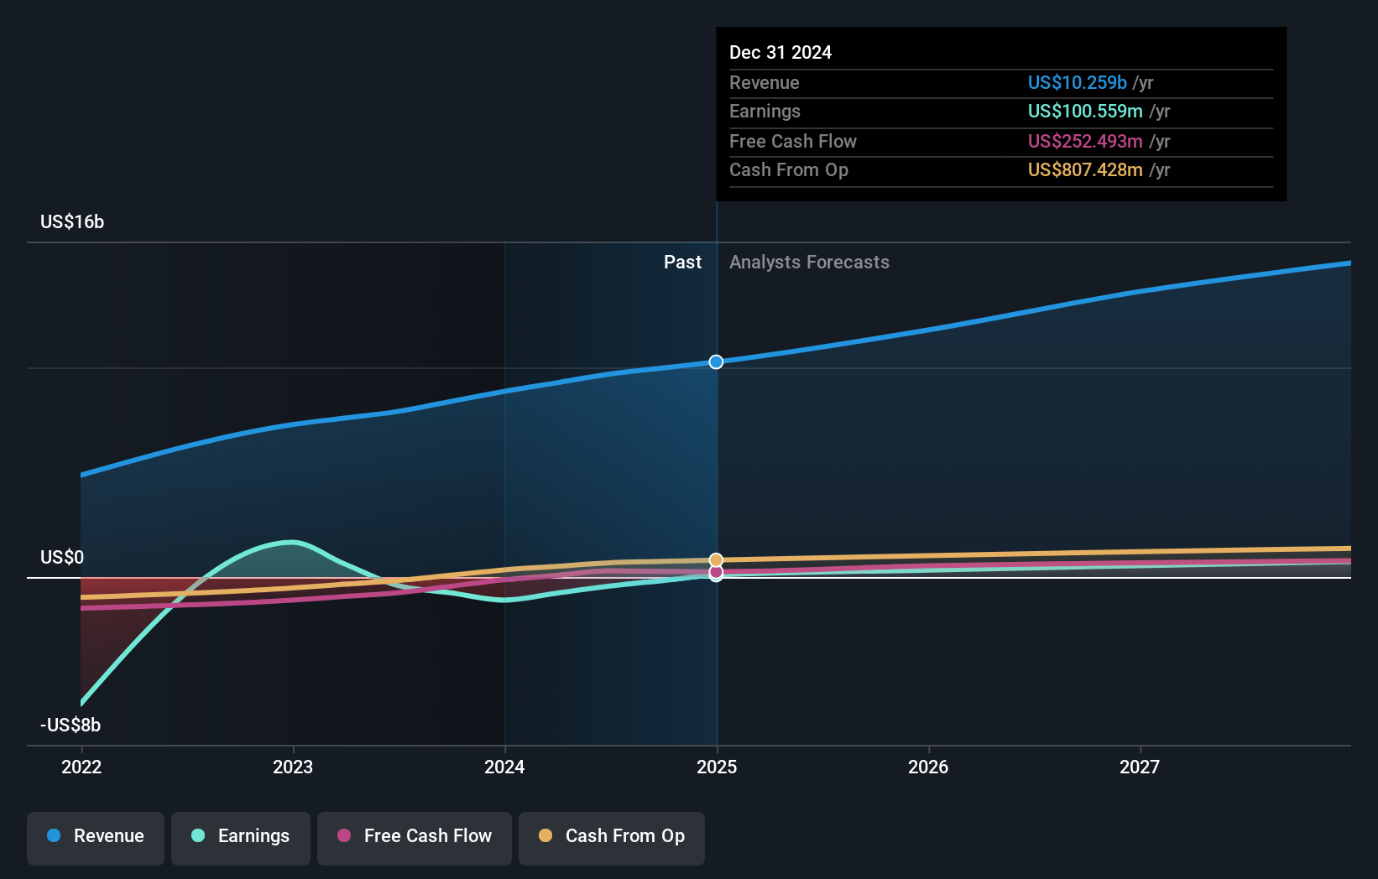Click the US$10.259b revenue value

[x=1077, y=82]
